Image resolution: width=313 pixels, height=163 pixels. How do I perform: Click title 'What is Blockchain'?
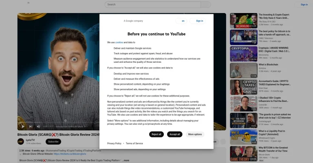click(x=268, y=65)
